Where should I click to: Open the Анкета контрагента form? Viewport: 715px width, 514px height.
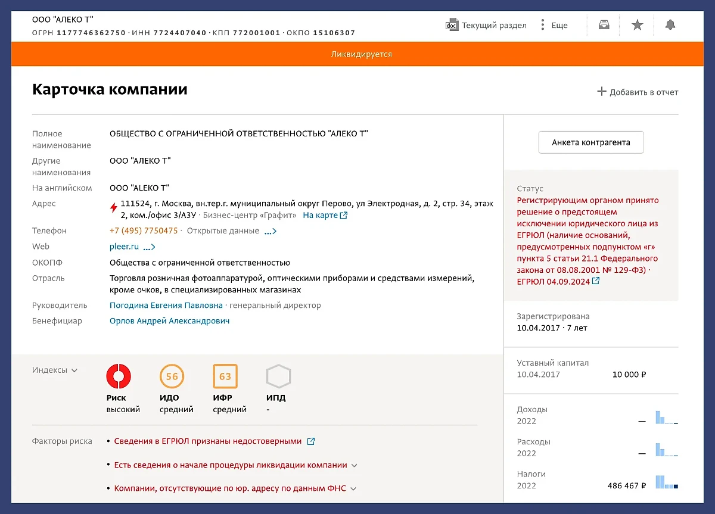[x=590, y=142]
